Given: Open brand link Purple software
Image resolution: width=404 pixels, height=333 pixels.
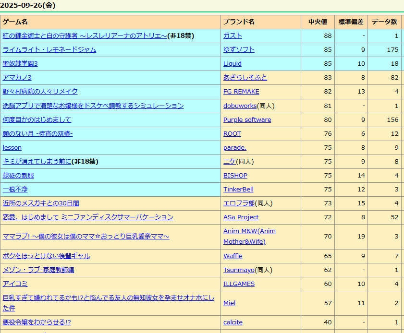Looking at the screenshot, I should click(247, 119).
